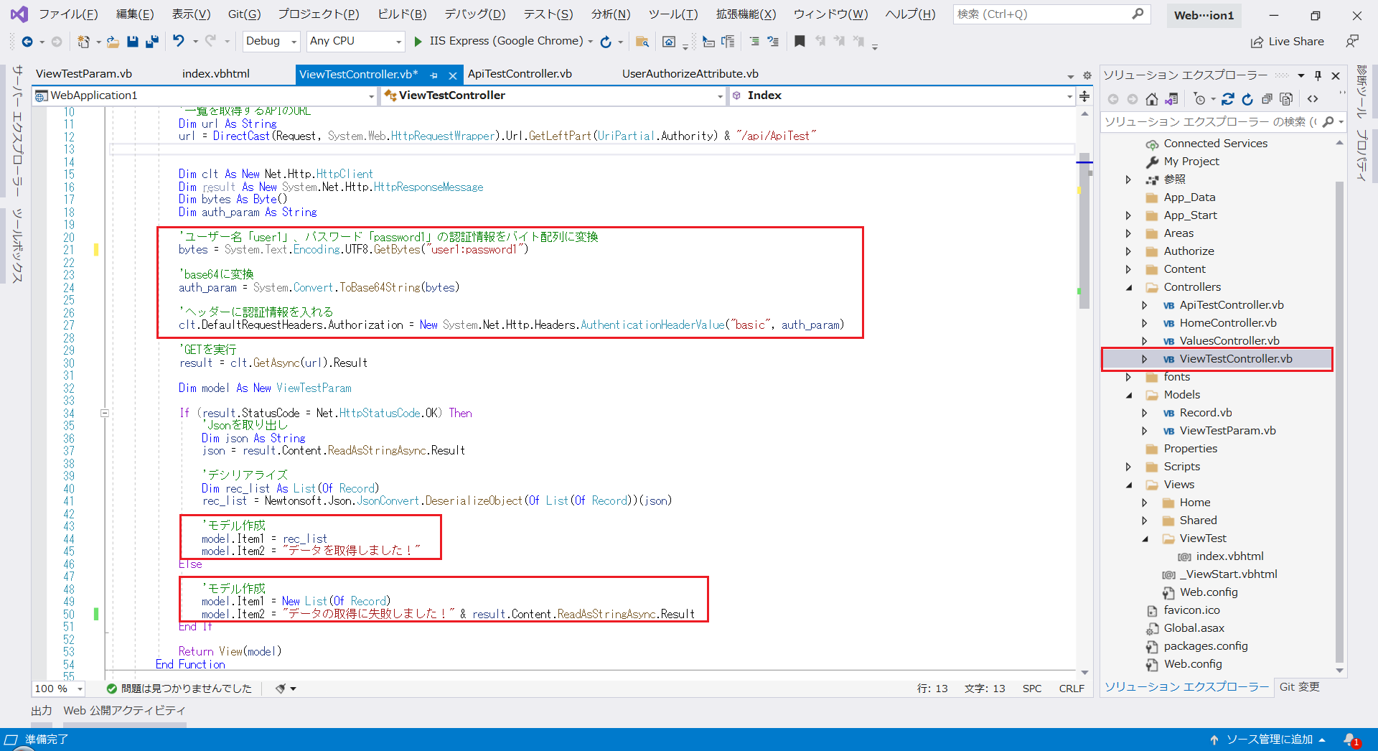Click the Collapse All icon in Solution Explorer
1378x751 pixels.
[1267, 99]
